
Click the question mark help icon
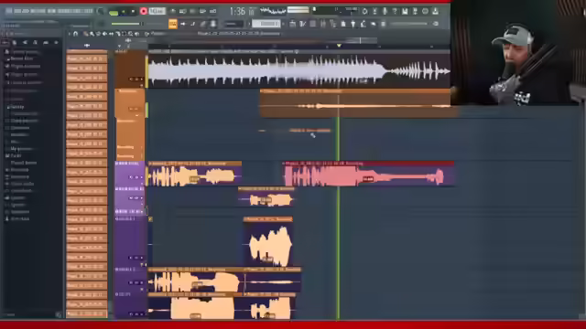395,11
